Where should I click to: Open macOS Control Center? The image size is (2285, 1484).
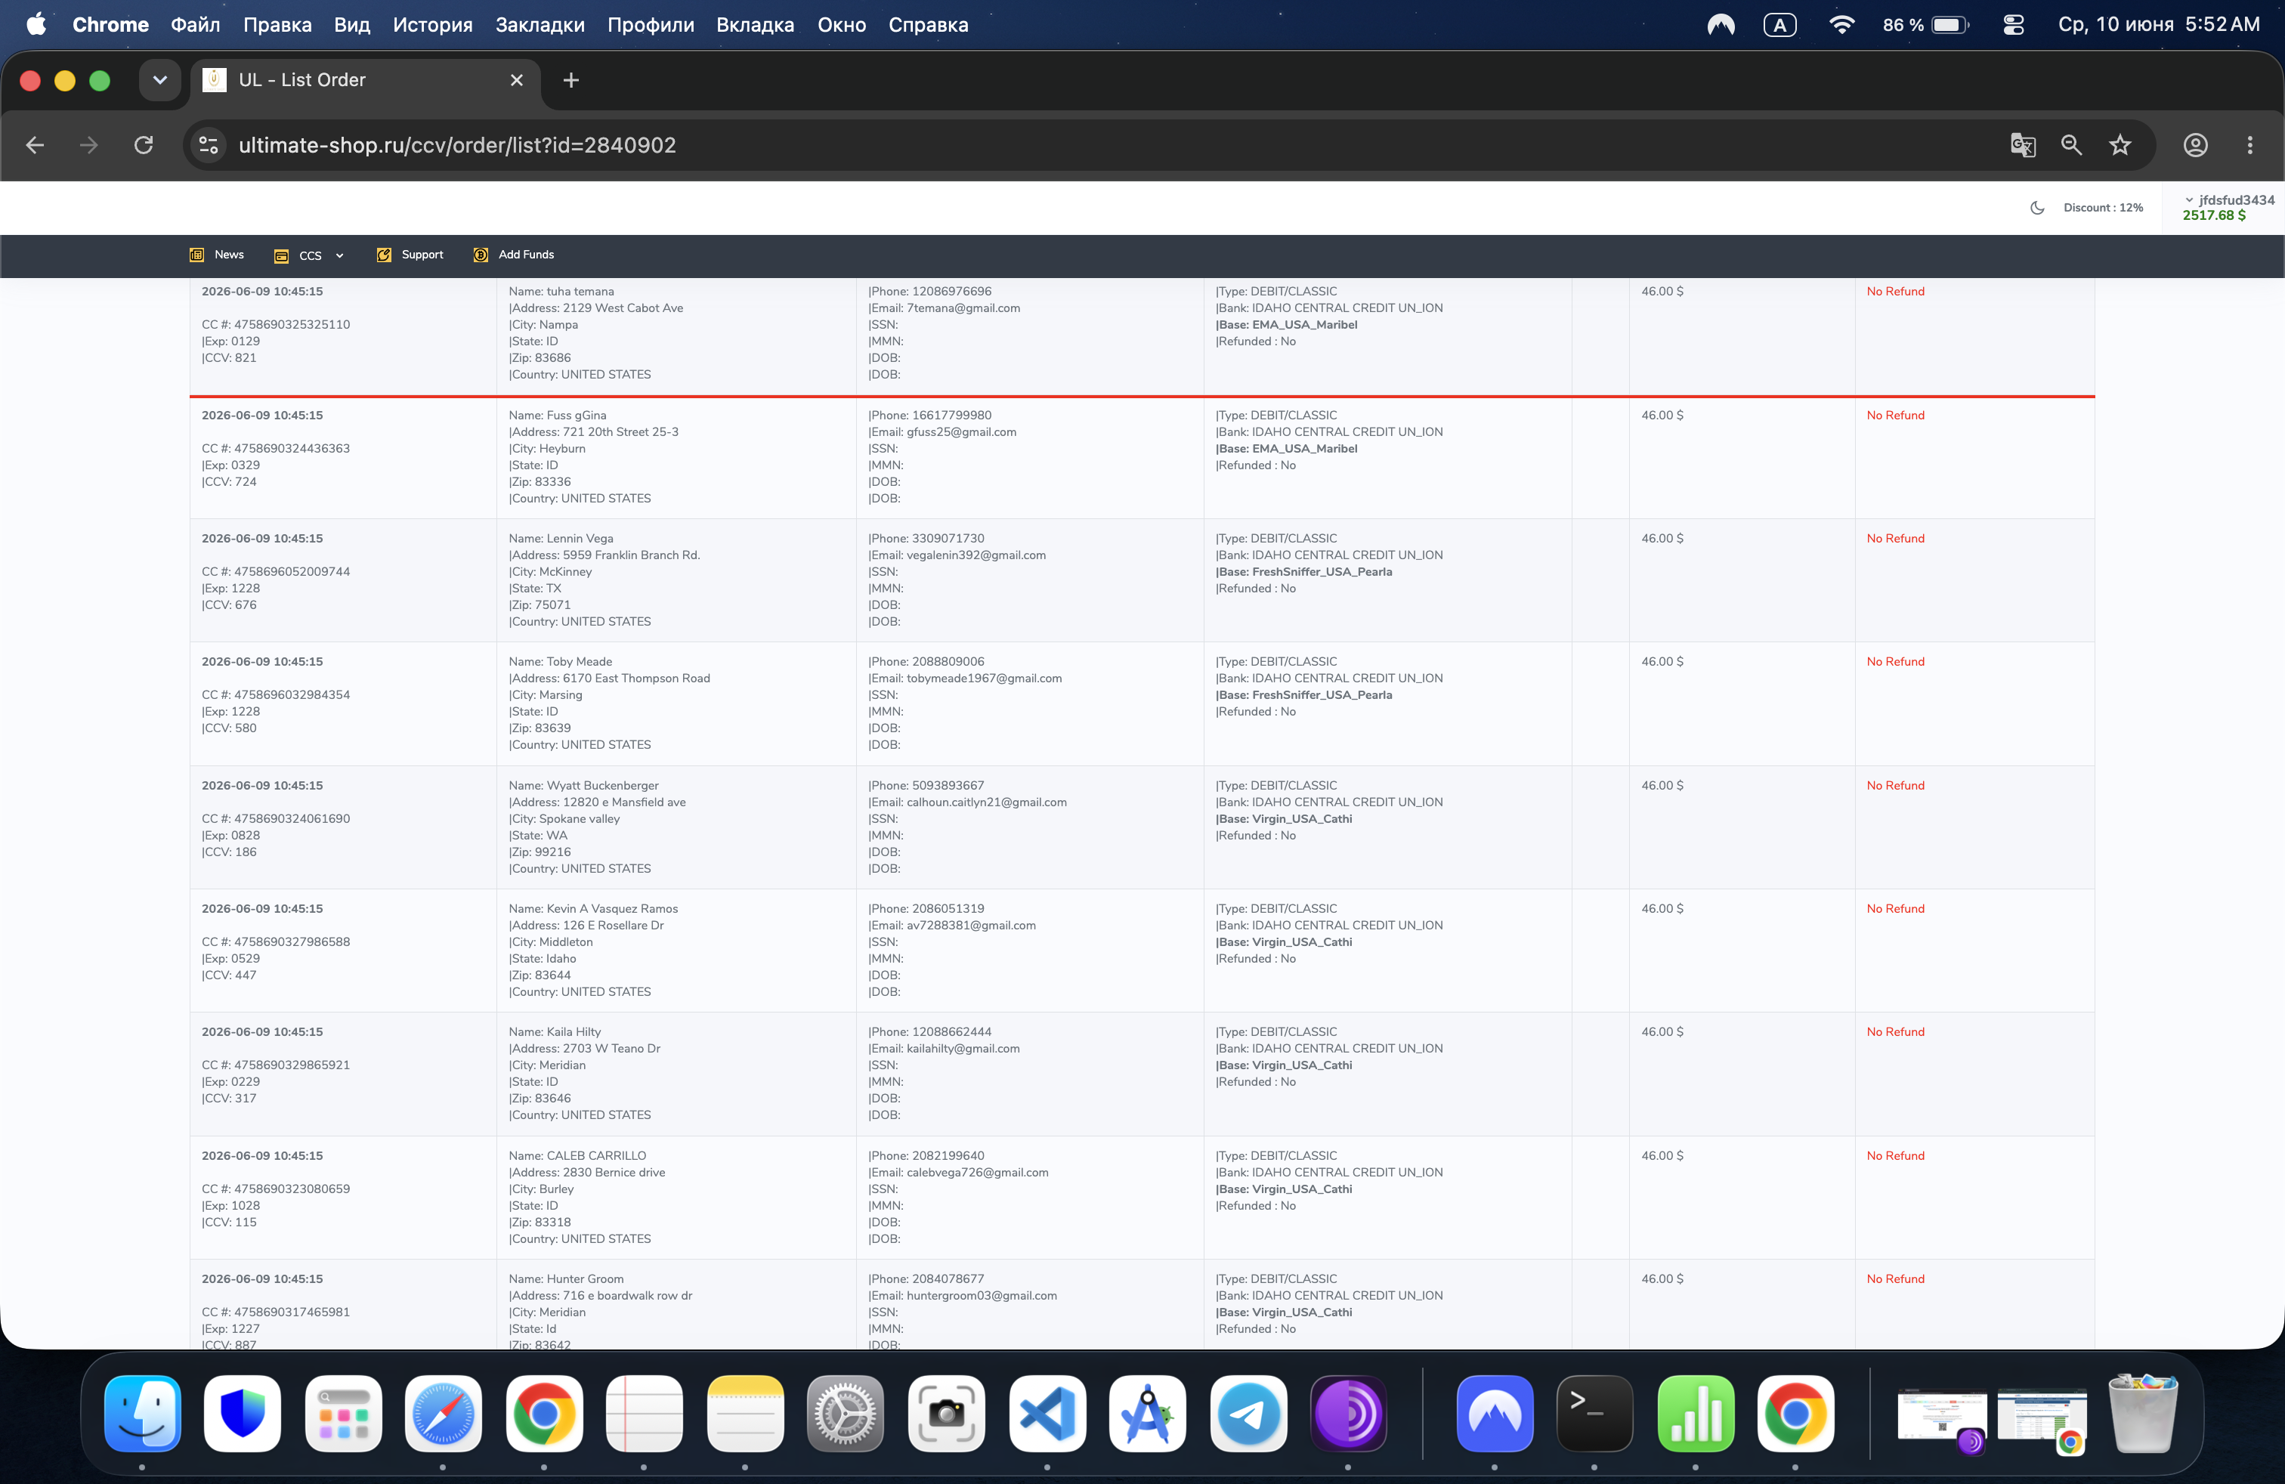pos(2013,25)
